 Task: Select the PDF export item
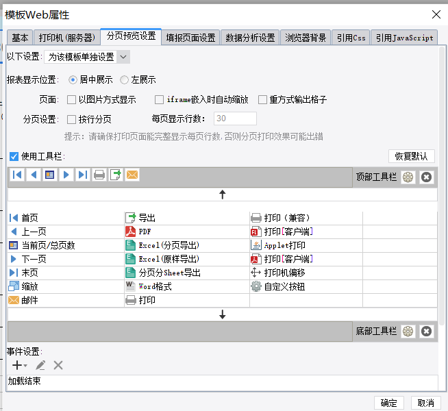pos(187,232)
